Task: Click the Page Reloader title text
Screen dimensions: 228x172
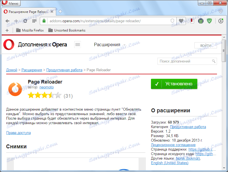Action: (x=45, y=82)
